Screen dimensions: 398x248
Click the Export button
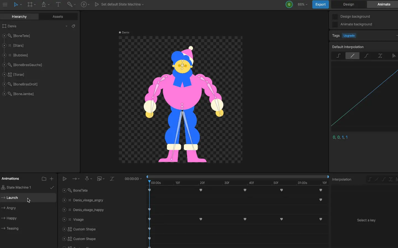tap(320, 4)
